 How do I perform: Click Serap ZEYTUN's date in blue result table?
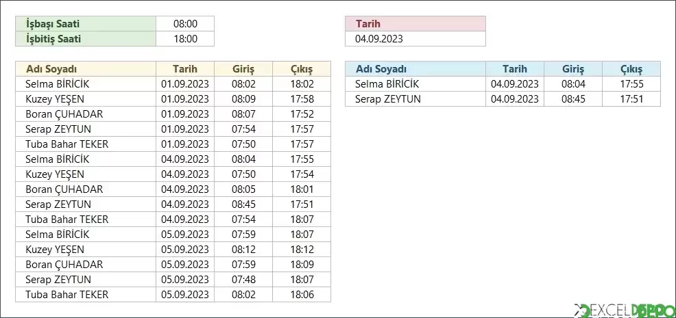(515, 99)
